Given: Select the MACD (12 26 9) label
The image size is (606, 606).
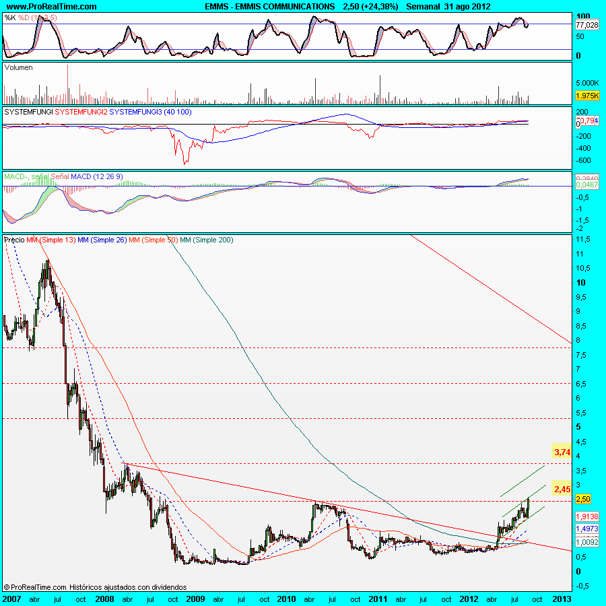Looking at the screenshot, I should pyautogui.click(x=96, y=176).
